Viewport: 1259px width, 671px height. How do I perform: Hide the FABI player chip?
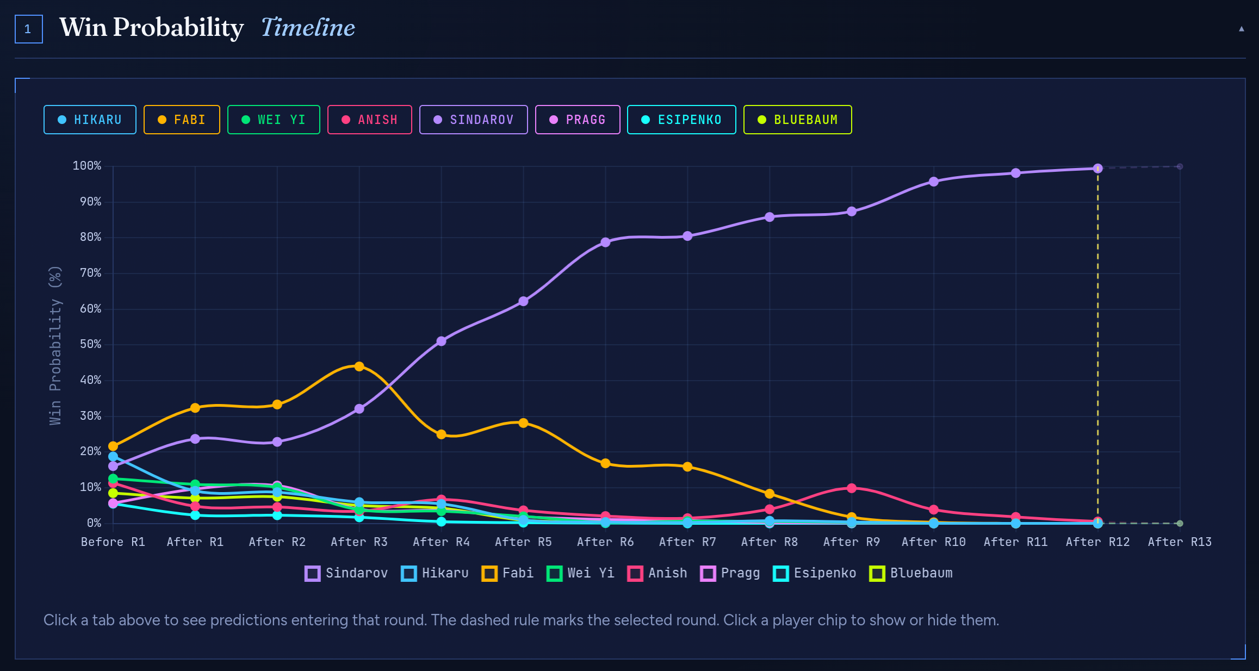click(182, 120)
